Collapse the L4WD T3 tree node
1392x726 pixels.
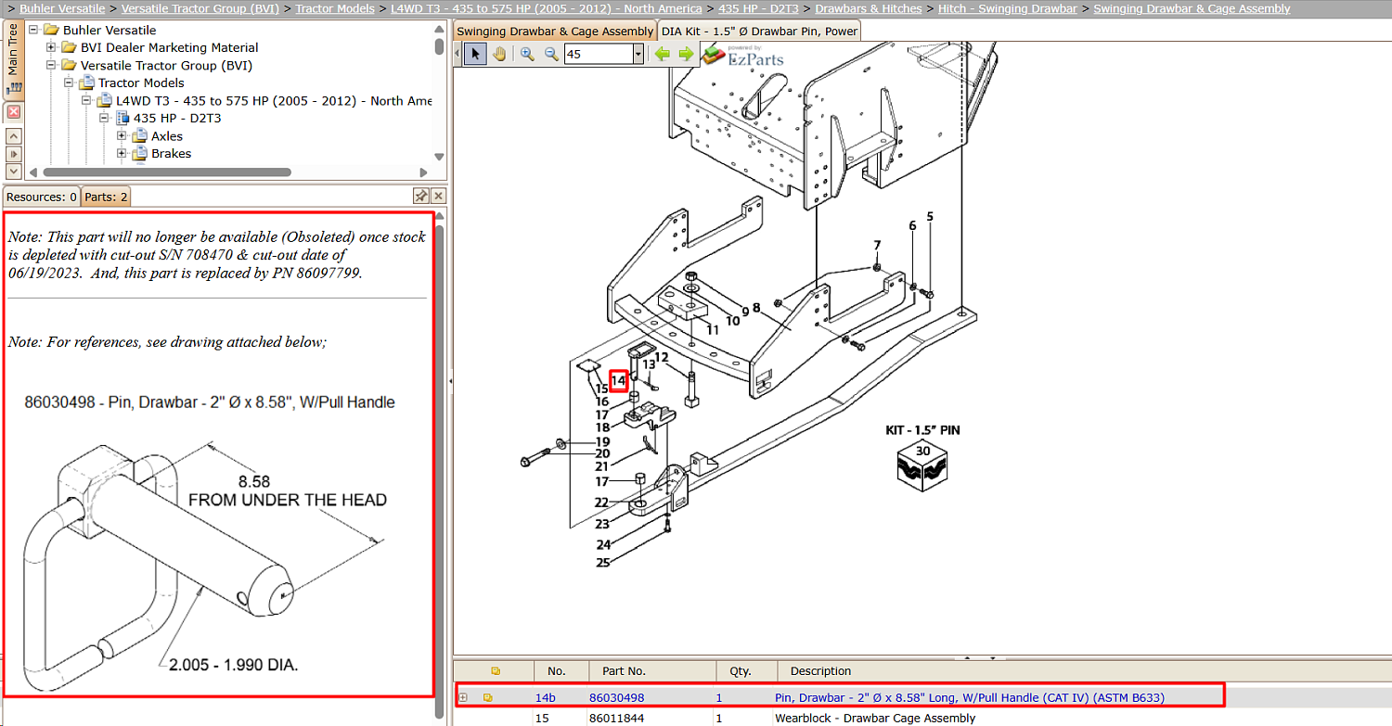86,100
